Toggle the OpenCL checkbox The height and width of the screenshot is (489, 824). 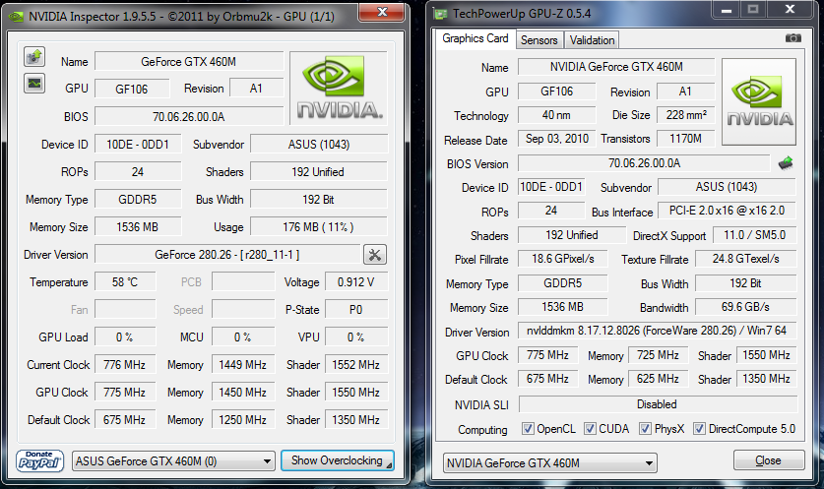(528, 429)
